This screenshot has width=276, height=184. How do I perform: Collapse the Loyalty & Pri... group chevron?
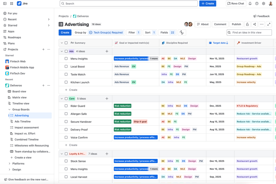pyautogui.click(x=62, y=154)
